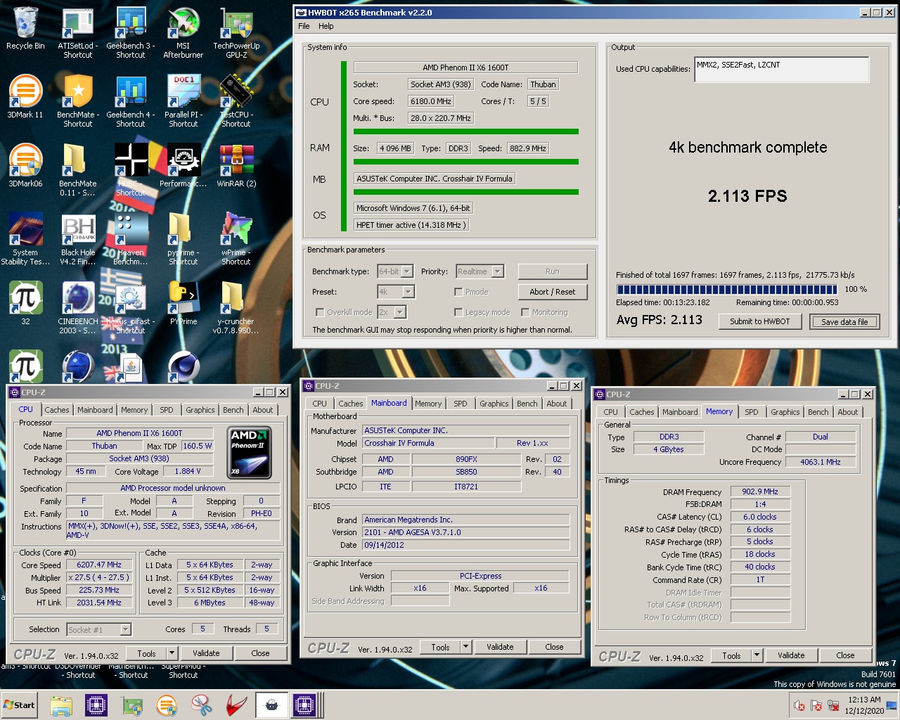Image resolution: width=900 pixels, height=720 pixels.
Task: Select Bench tab in CPU-Z Mainboard window
Action: click(527, 404)
